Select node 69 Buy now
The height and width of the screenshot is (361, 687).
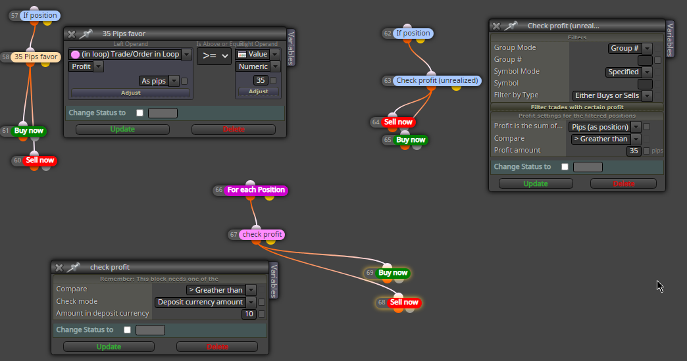(393, 273)
